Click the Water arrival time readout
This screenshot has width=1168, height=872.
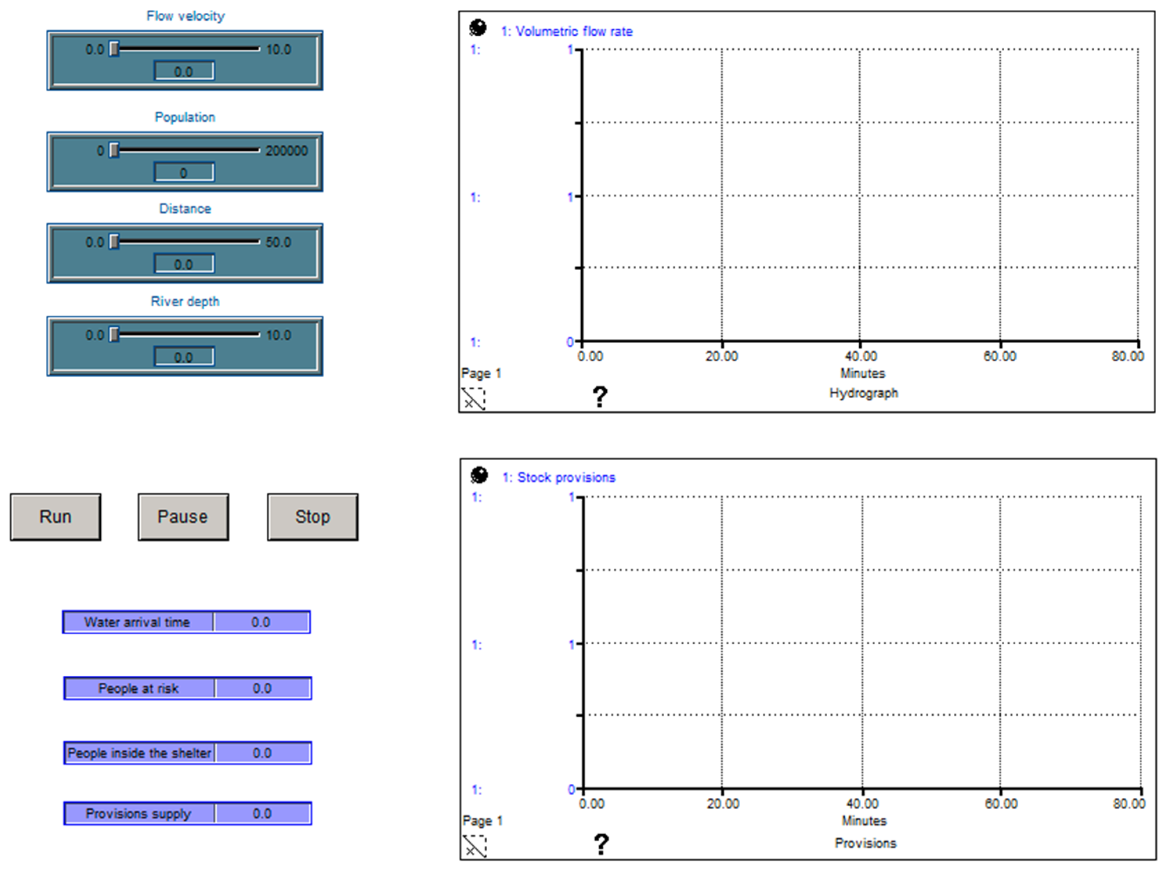[x=186, y=622]
